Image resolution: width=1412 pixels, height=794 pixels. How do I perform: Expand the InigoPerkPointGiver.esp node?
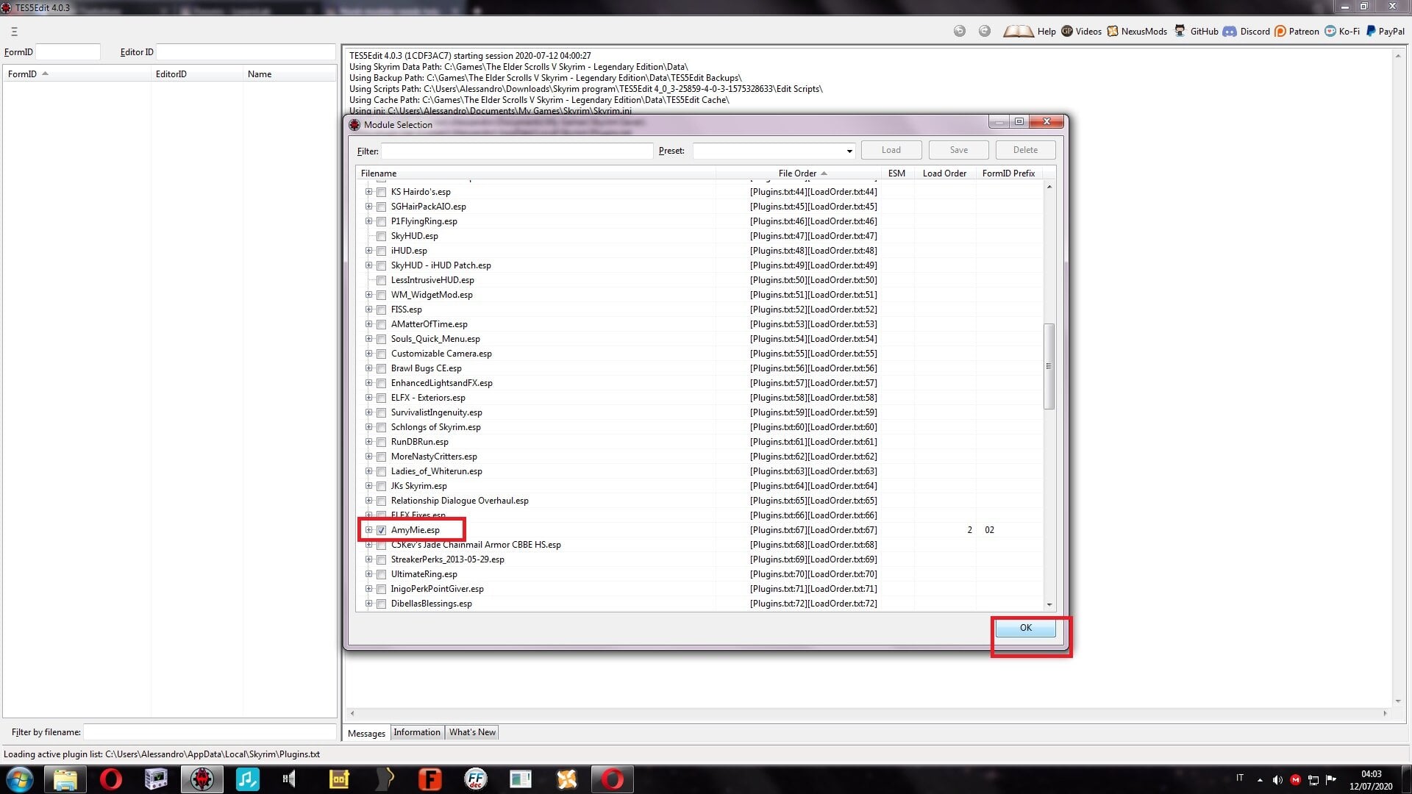(x=368, y=589)
